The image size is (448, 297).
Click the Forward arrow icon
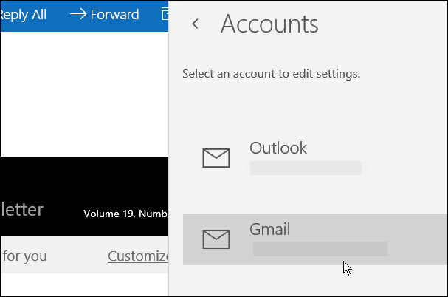click(78, 14)
